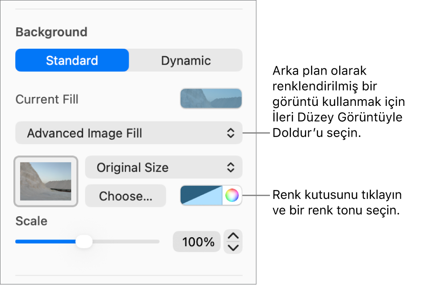
Task: Select the Standard background option
Action: click(x=72, y=60)
